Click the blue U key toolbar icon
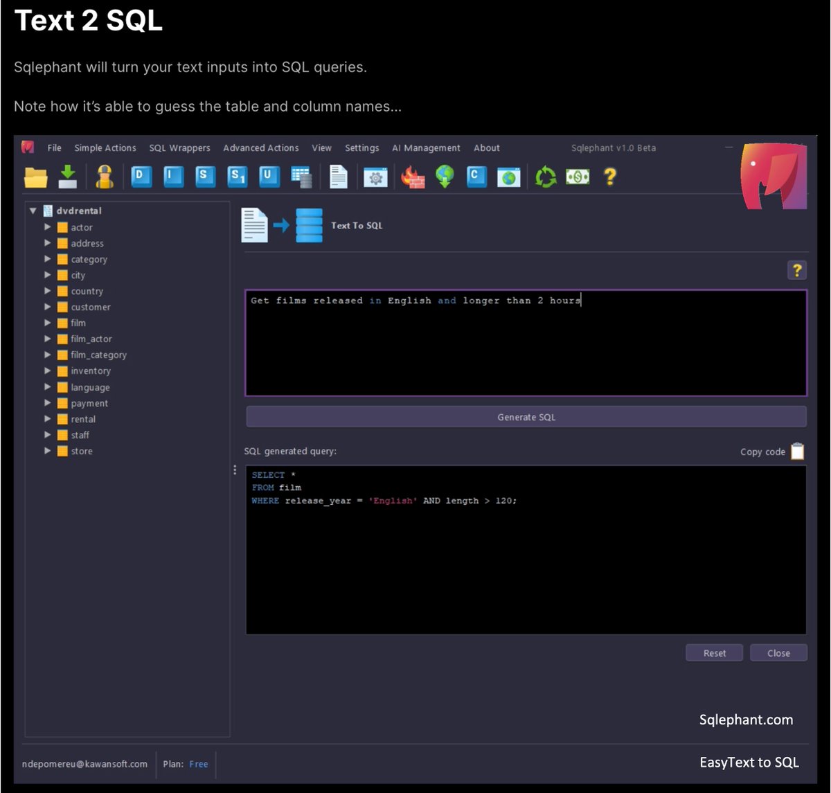Image resolution: width=831 pixels, height=793 pixels. click(269, 177)
